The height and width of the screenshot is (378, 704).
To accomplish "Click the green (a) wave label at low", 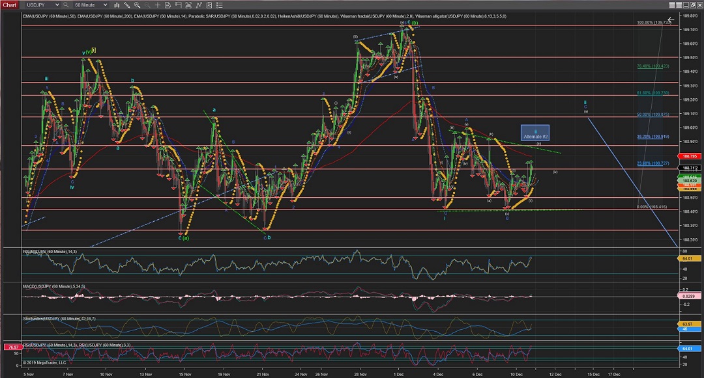I will (185, 238).
